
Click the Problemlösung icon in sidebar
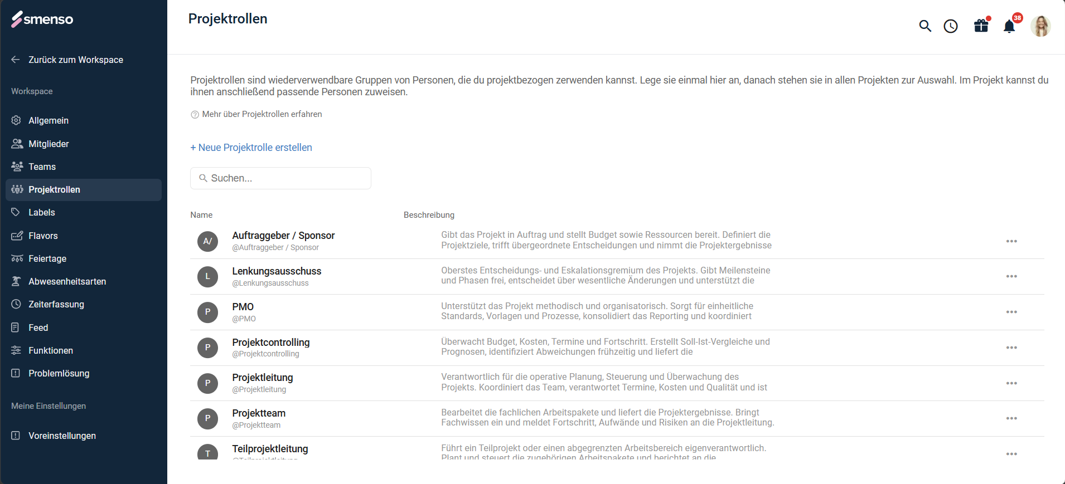[x=16, y=373]
